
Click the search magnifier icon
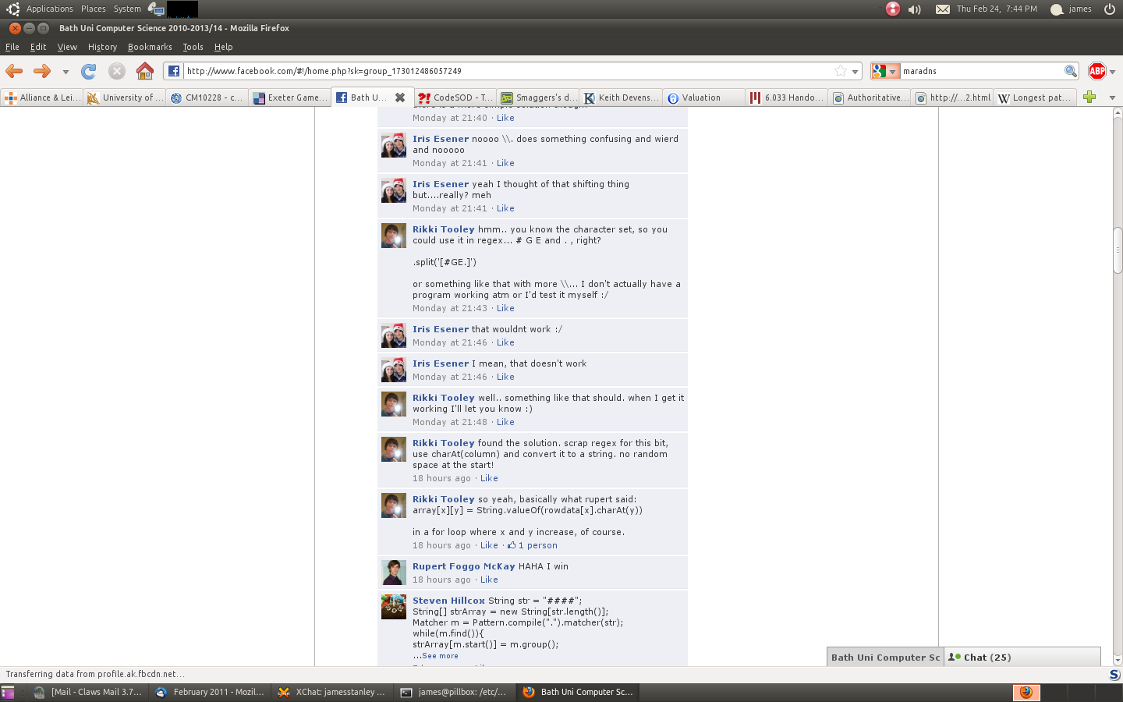(1071, 71)
